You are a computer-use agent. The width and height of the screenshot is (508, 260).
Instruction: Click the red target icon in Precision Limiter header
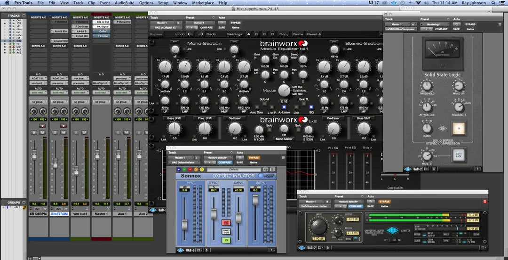click(485, 202)
